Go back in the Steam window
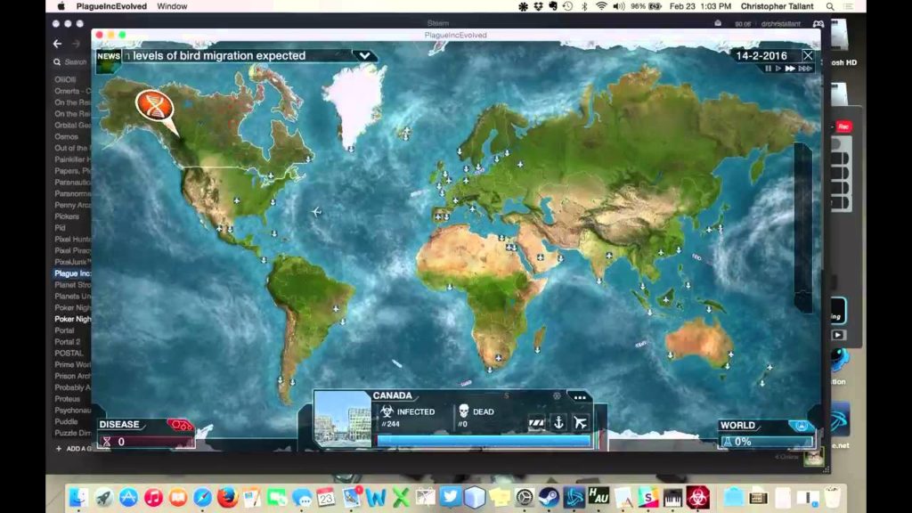912x513 pixels. (57, 44)
